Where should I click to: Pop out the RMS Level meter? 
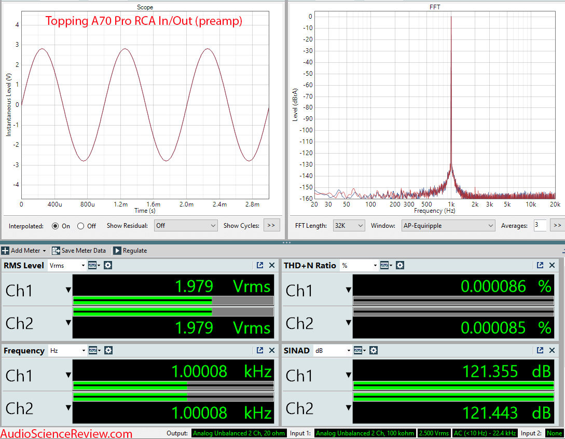click(x=260, y=265)
